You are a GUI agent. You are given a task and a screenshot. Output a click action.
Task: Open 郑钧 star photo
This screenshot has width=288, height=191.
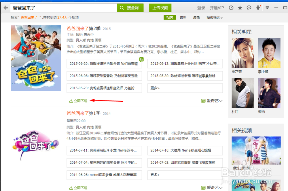point(269,93)
